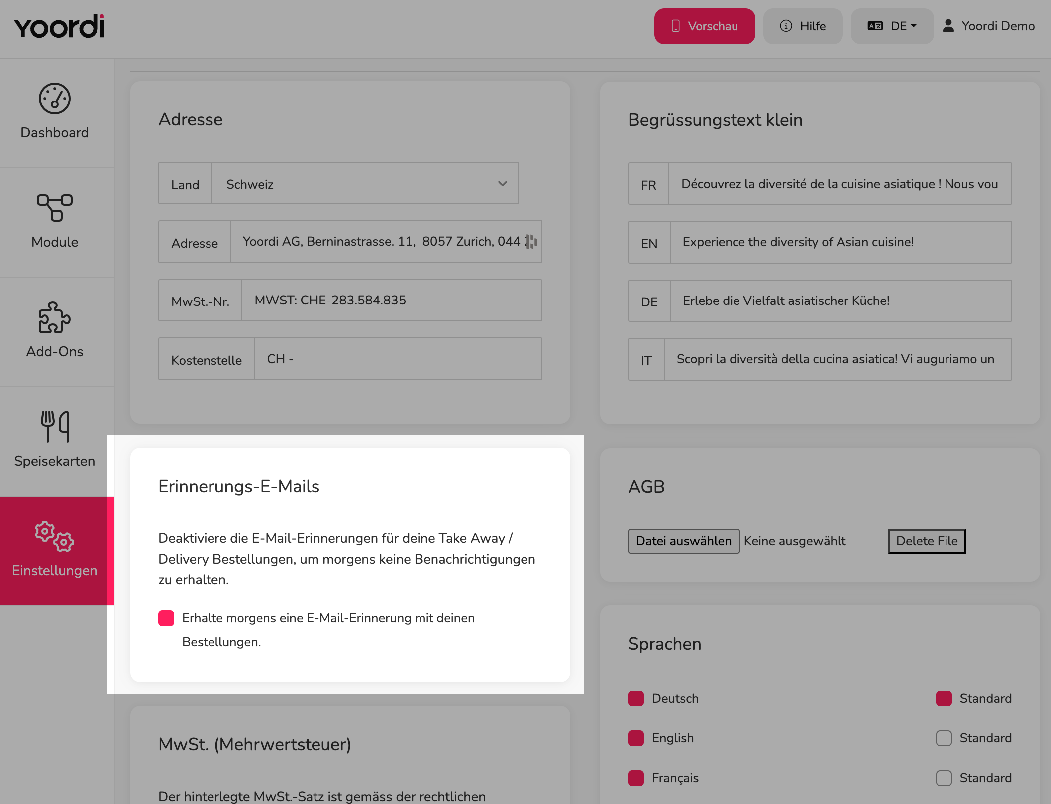Open the Yoordi Demo account menu

click(989, 26)
